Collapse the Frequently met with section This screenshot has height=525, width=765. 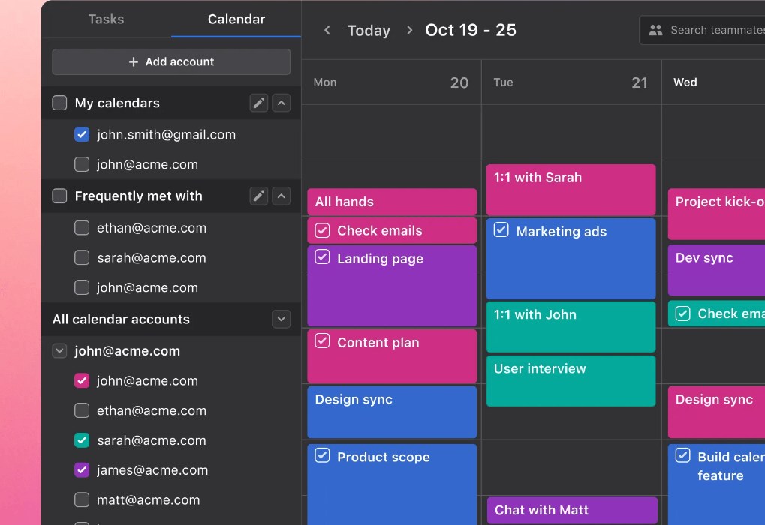[282, 196]
